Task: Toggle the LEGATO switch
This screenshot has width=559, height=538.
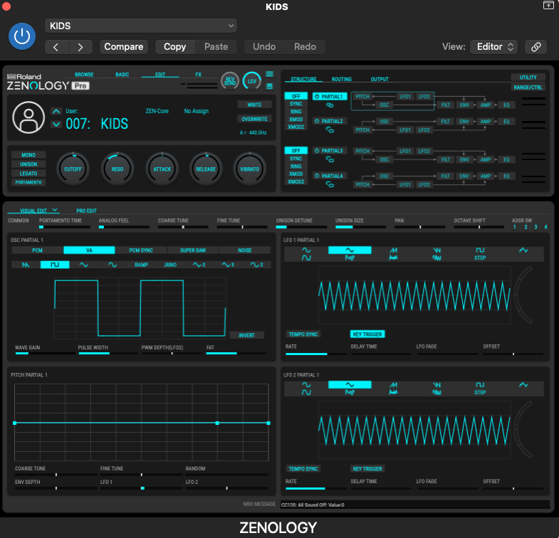Action: click(x=28, y=174)
